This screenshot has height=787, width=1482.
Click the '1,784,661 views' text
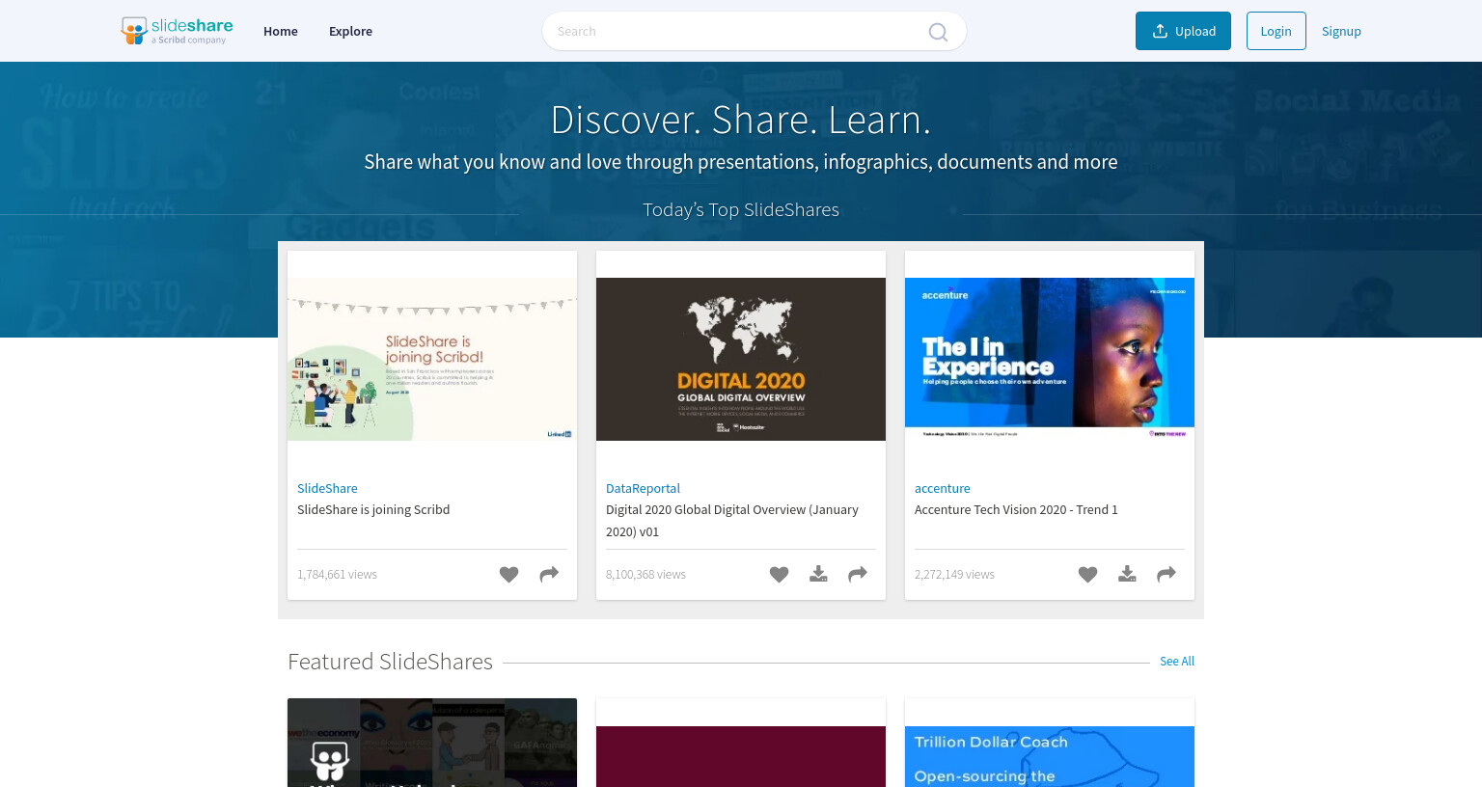(x=337, y=574)
